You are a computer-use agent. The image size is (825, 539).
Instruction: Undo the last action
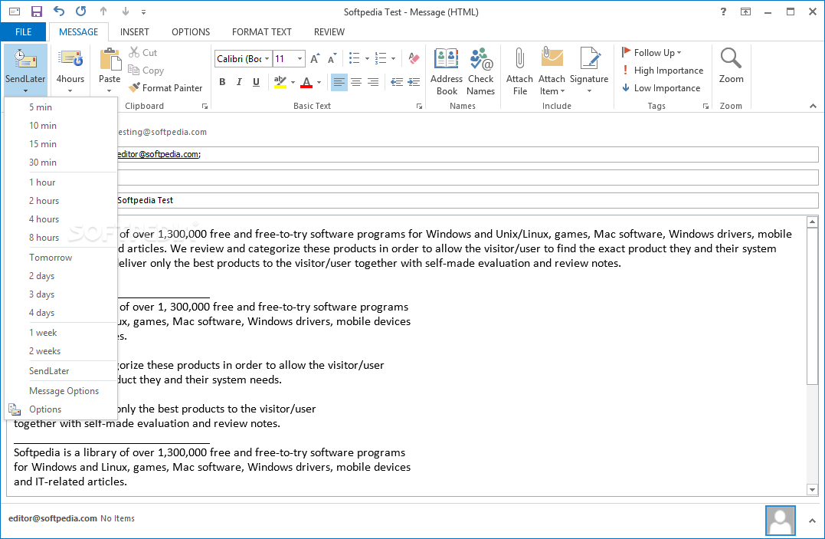58,11
